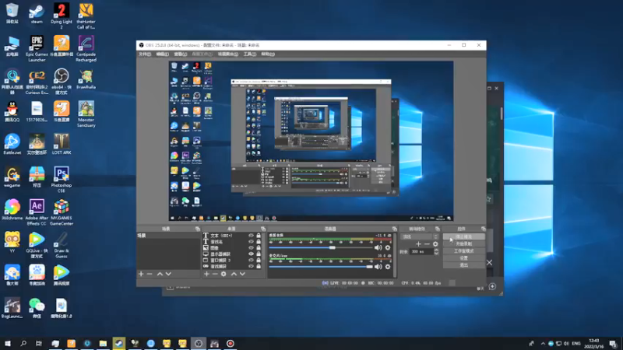Toggle visibility of the 游戏捕获 source
Image resolution: width=623 pixels, height=350 pixels.
pos(251,266)
